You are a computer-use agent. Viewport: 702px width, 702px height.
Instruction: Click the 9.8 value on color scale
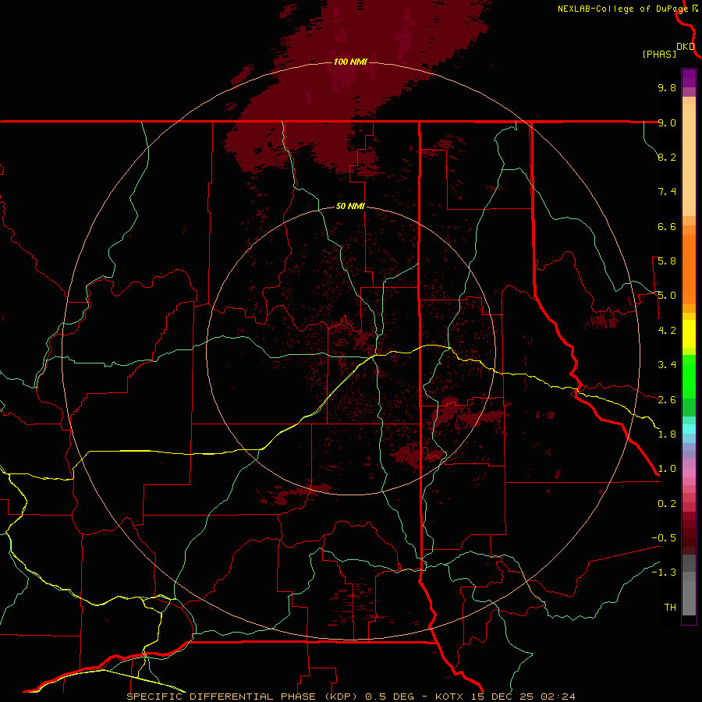pyautogui.click(x=667, y=87)
